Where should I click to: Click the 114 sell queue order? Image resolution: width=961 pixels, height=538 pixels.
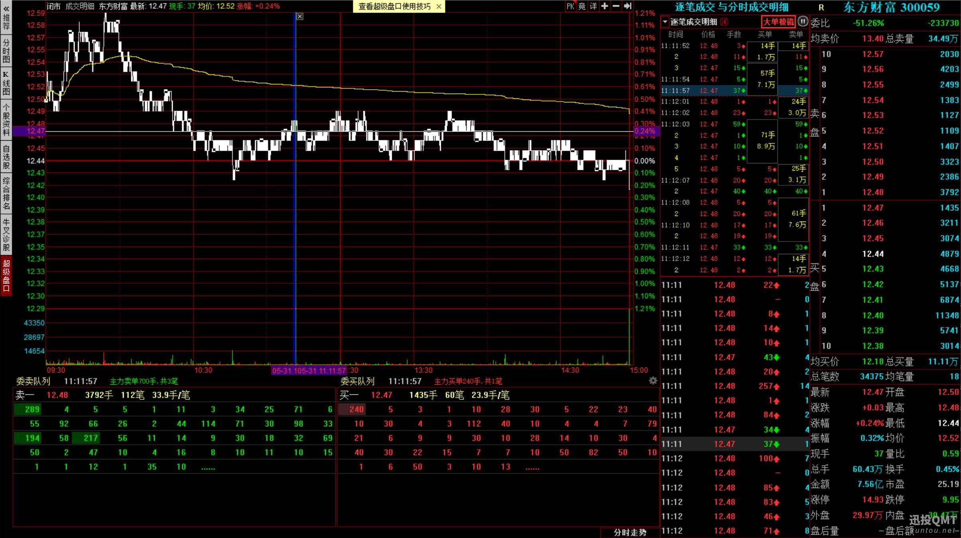coord(208,424)
